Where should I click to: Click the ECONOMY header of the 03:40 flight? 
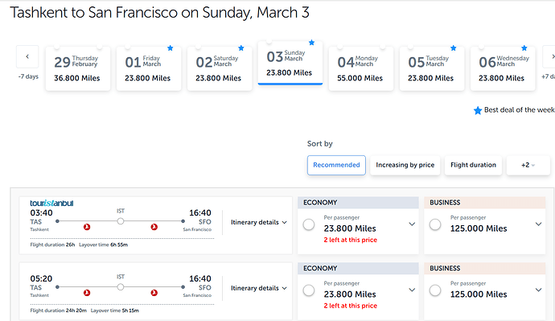tap(358, 203)
